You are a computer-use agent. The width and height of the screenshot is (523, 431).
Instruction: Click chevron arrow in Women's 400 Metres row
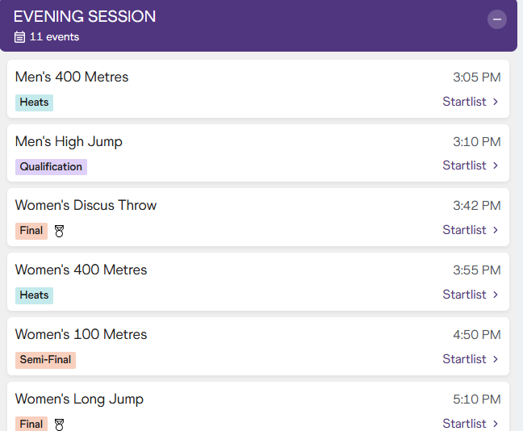[496, 295]
